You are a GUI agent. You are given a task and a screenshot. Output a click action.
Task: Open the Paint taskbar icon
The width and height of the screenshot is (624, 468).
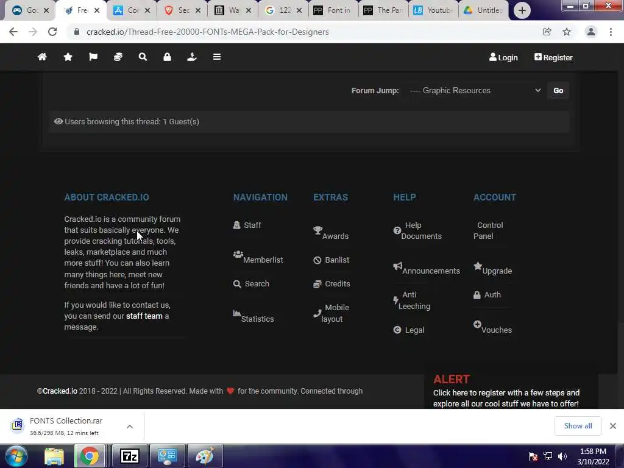[205, 456]
